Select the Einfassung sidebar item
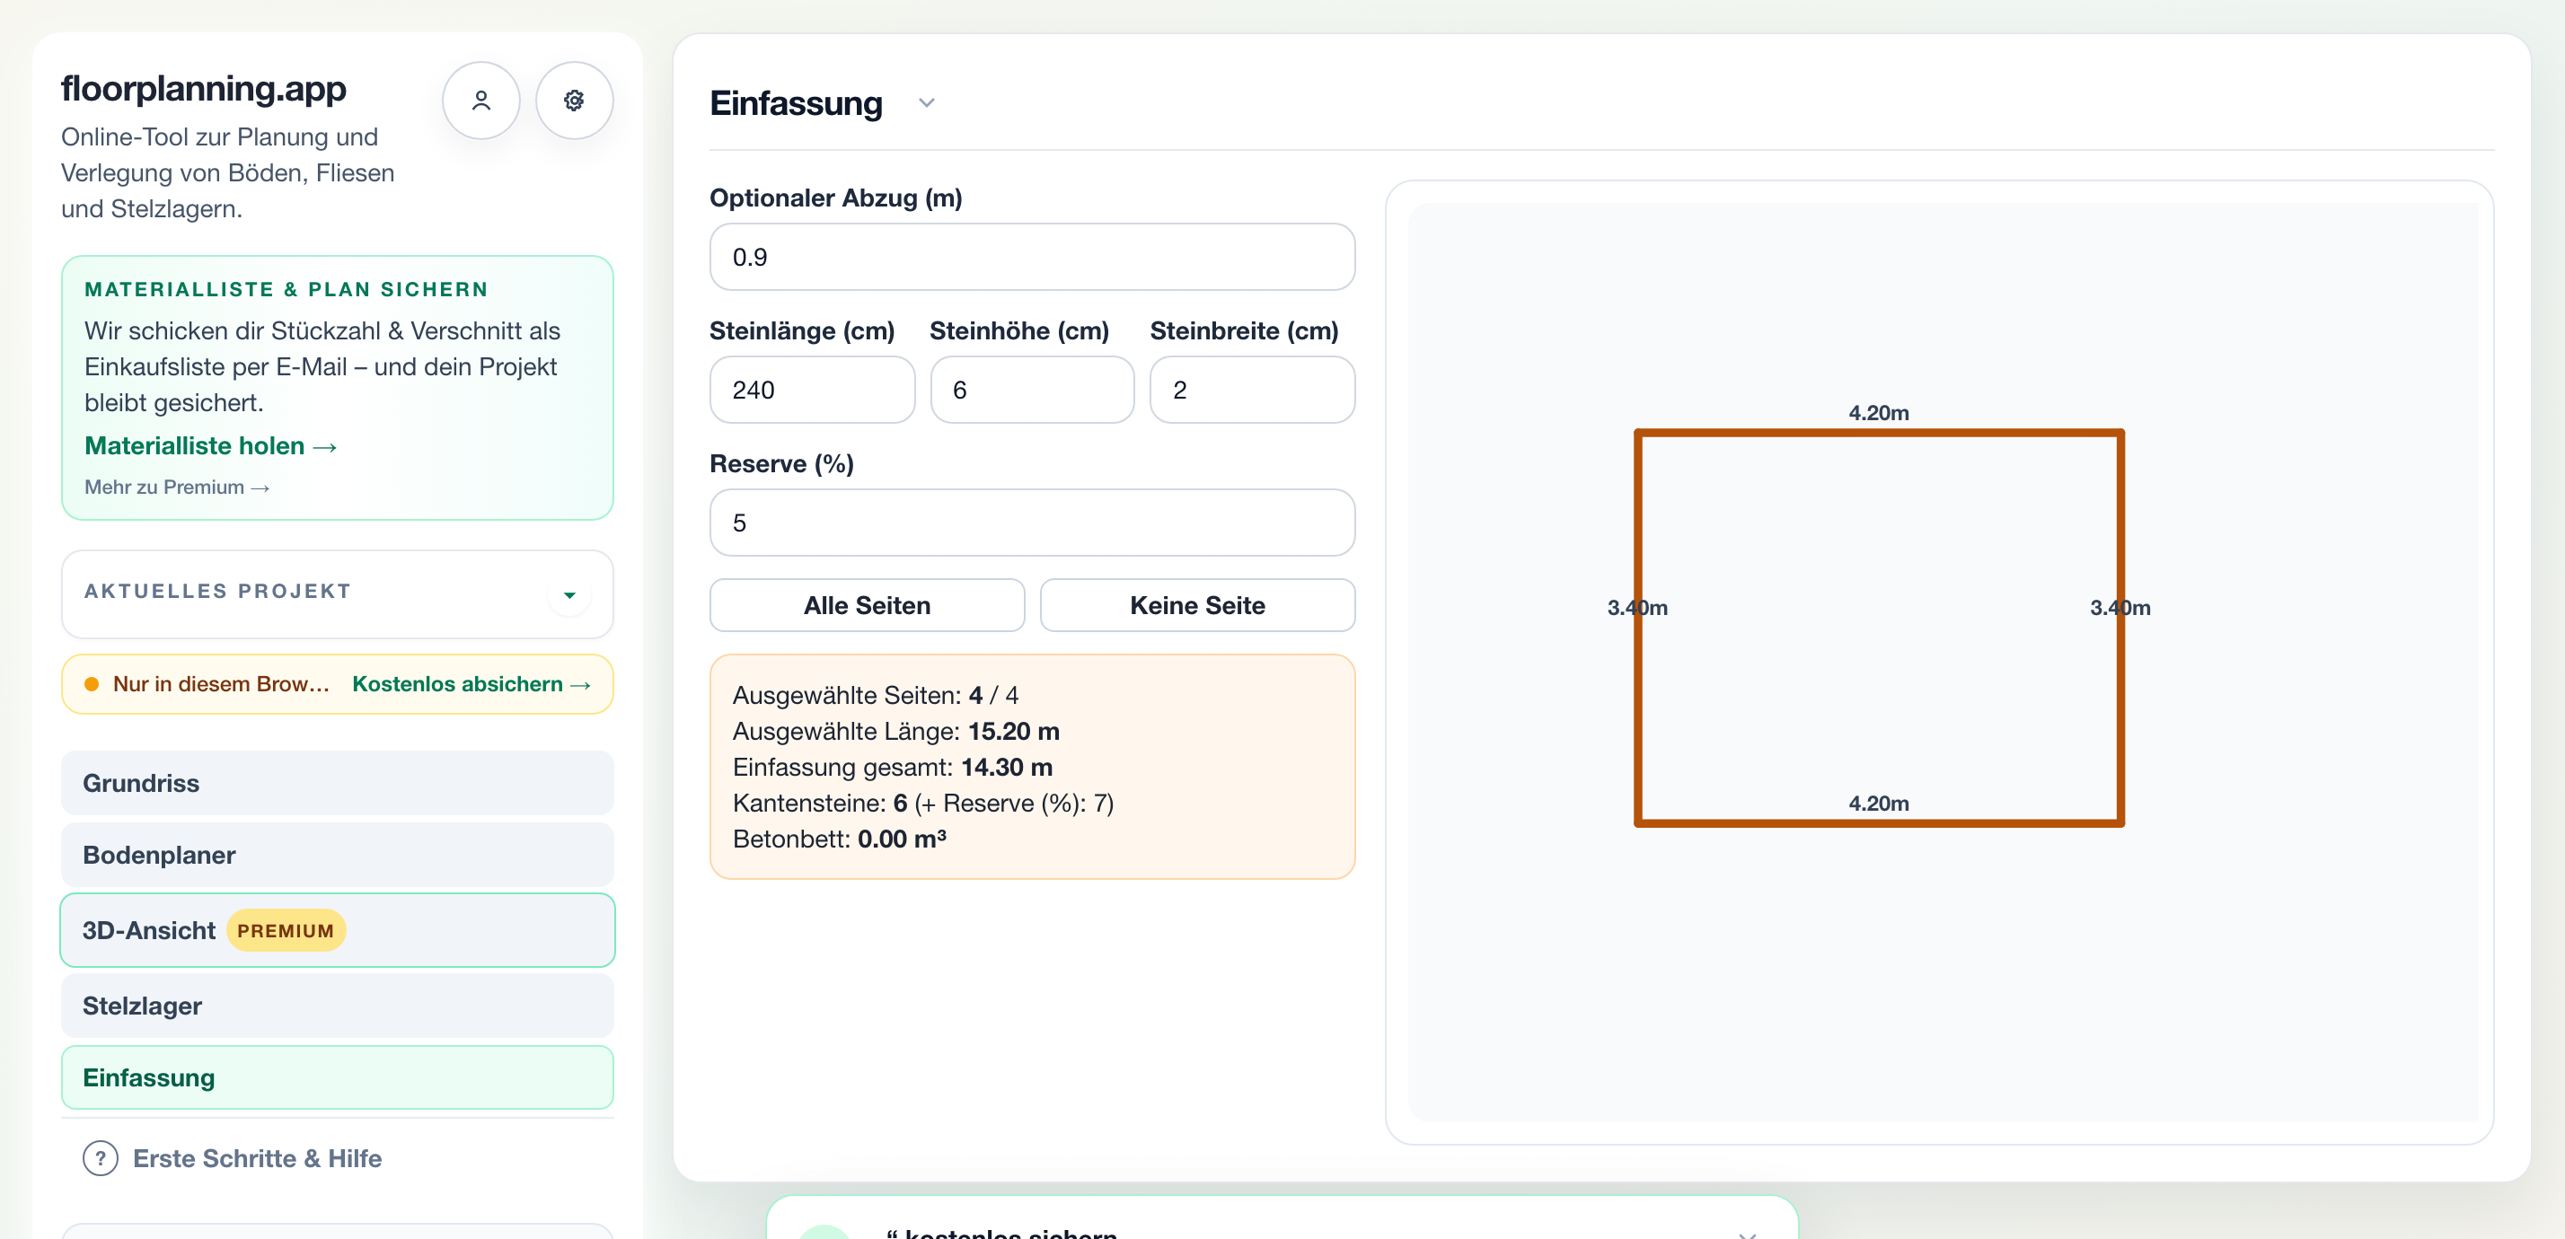The height and width of the screenshot is (1239, 2565). coord(338,1077)
